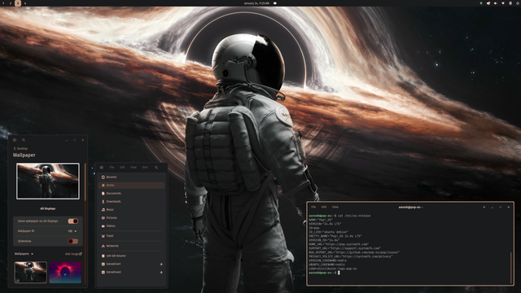Open the terminal File menu
The width and height of the screenshot is (521, 293).
coord(313,207)
